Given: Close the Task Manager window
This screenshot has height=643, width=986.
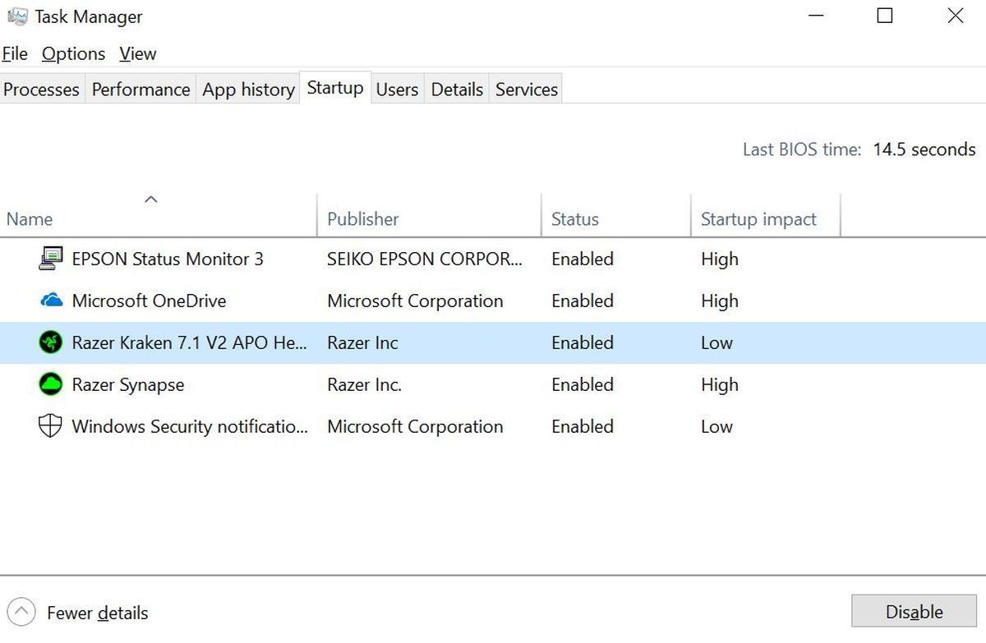Looking at the screenshot, I should point(956,16).
